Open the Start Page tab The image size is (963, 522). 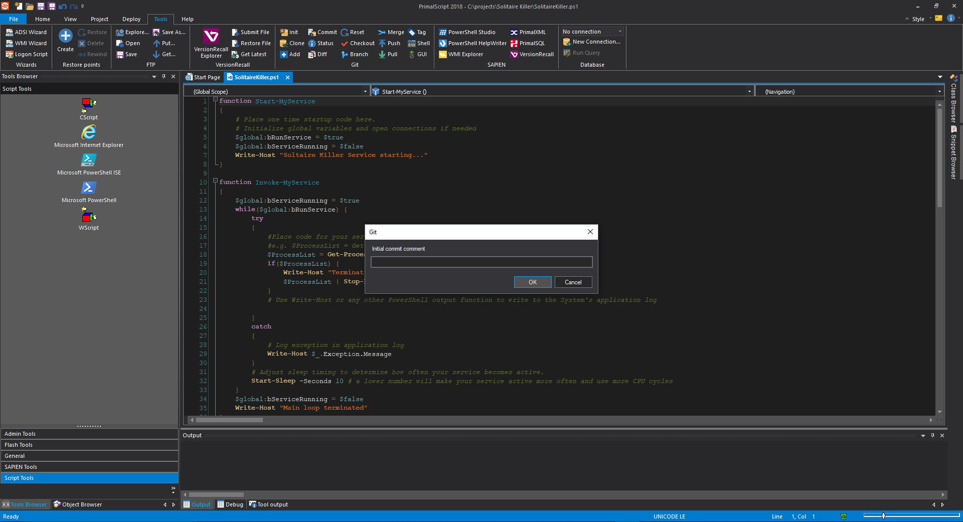pyautogui.click(x=203, y=77)
